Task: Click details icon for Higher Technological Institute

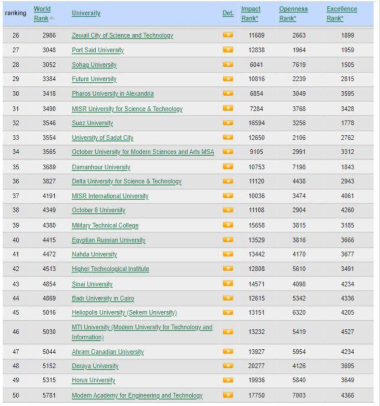Action: [228, 268]
